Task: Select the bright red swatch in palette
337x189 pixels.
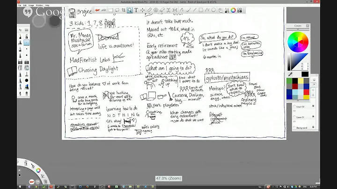Action: [306, 92]
